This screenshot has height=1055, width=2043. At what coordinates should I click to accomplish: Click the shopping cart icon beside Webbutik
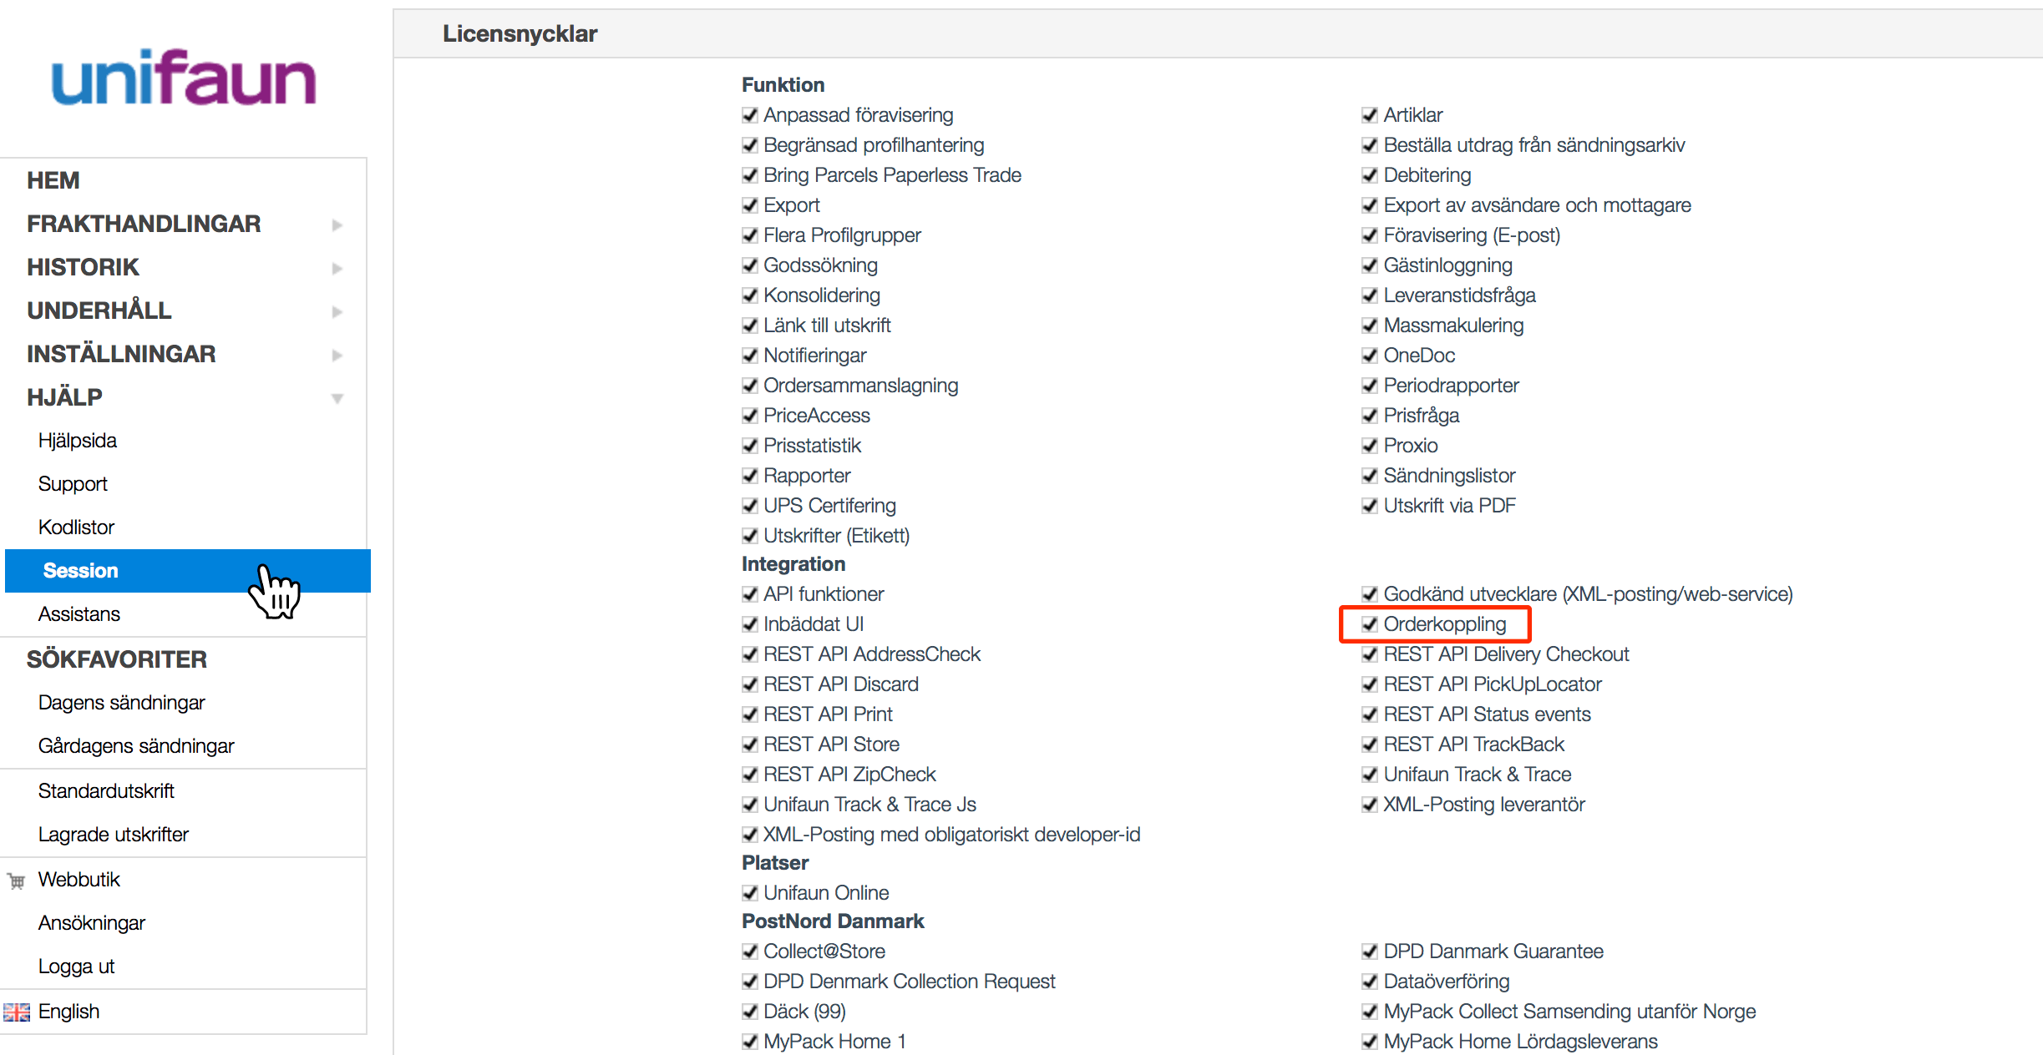pyautogui.click(x=17, y=881)
